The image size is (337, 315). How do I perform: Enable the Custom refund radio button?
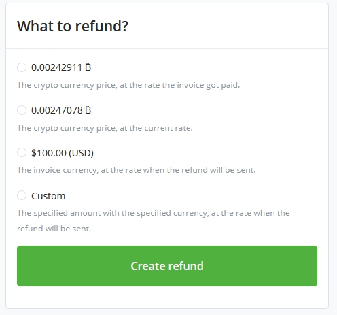pyautogui.click(x=22, y=195)
